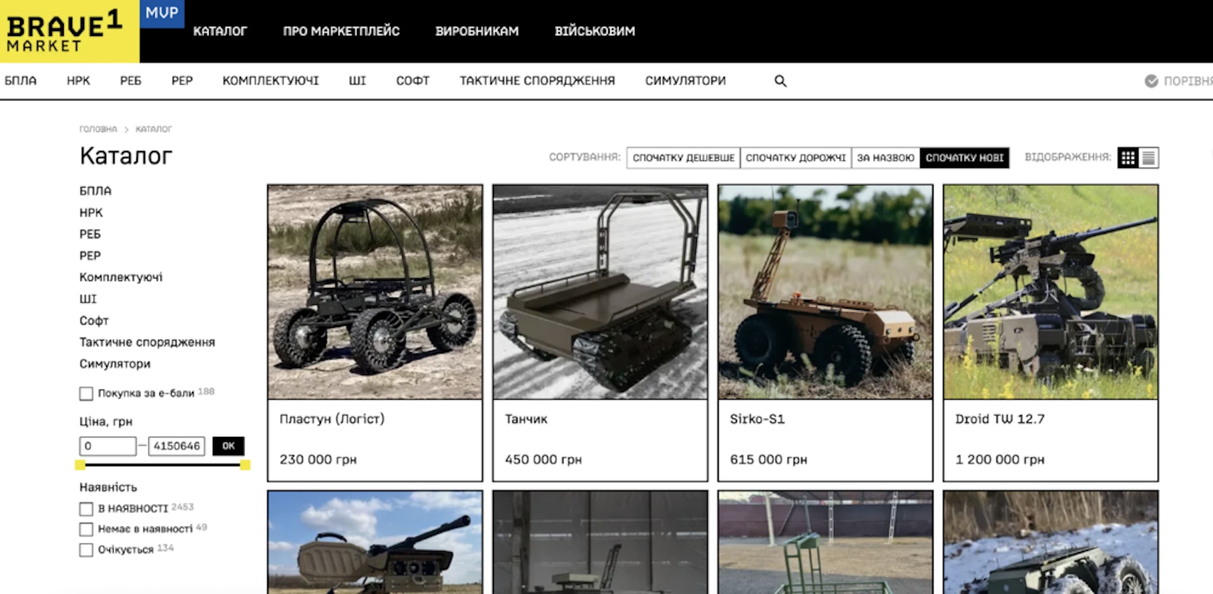The height and width of the screenshot is (594, 1213).
Task: Click the right price slider handle
Action: point(245,465)
